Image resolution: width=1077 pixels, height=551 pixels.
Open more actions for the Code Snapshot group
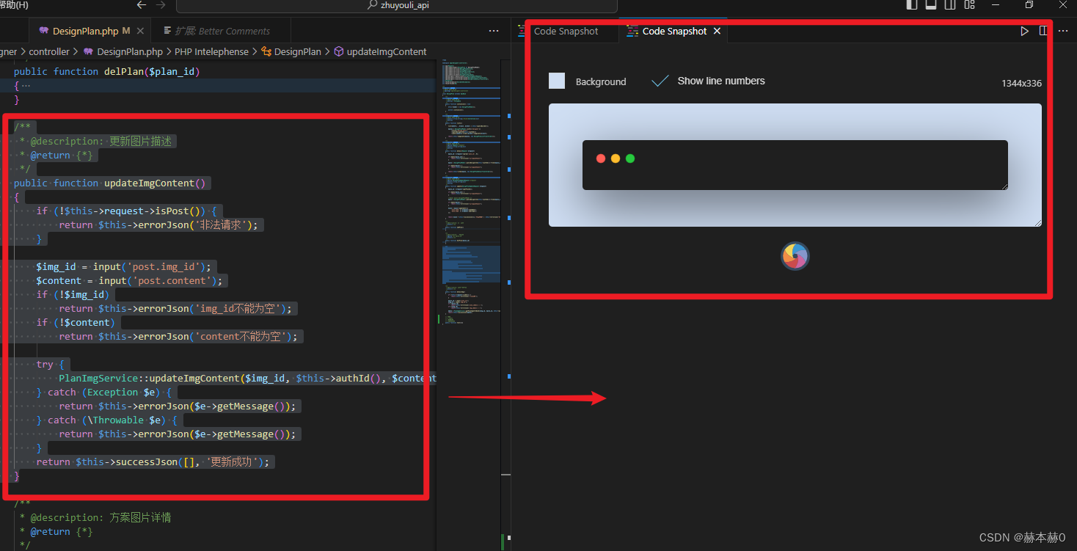click(1062, 31)
